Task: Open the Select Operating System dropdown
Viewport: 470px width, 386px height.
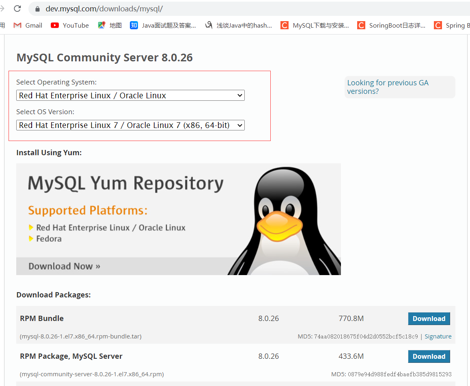Action: [x=130, y=95]
